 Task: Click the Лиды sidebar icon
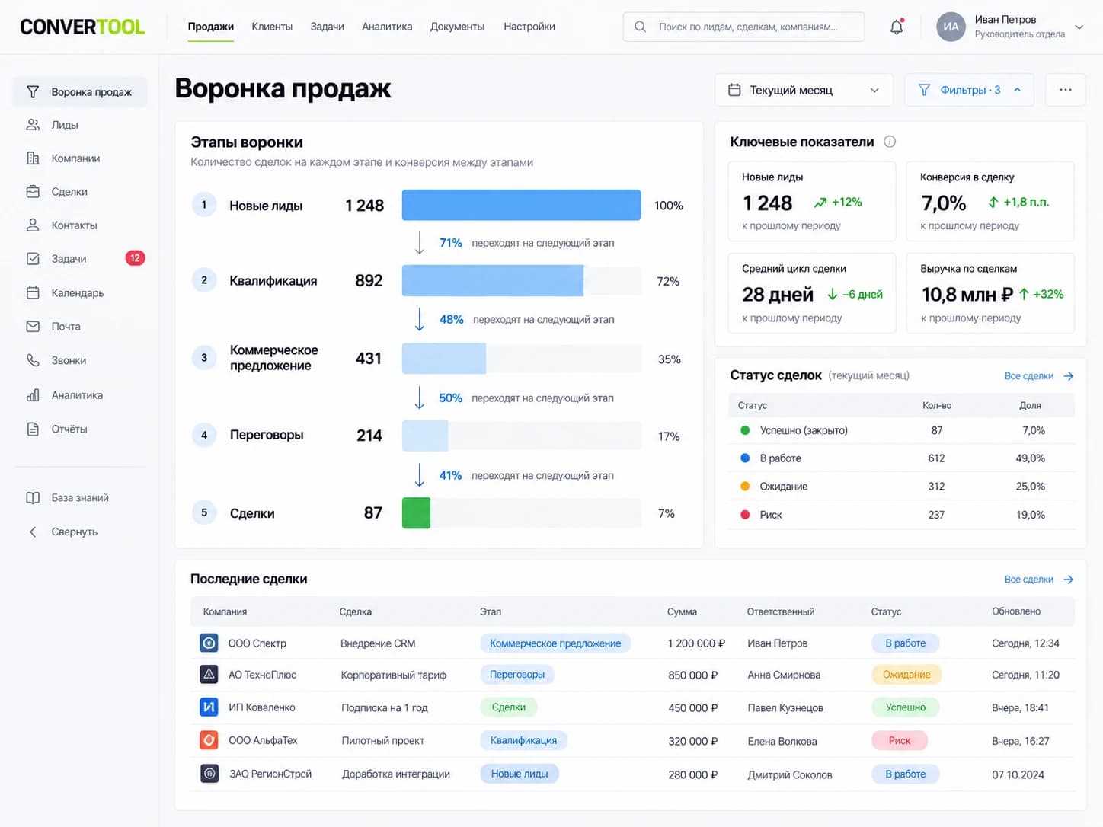33,125
